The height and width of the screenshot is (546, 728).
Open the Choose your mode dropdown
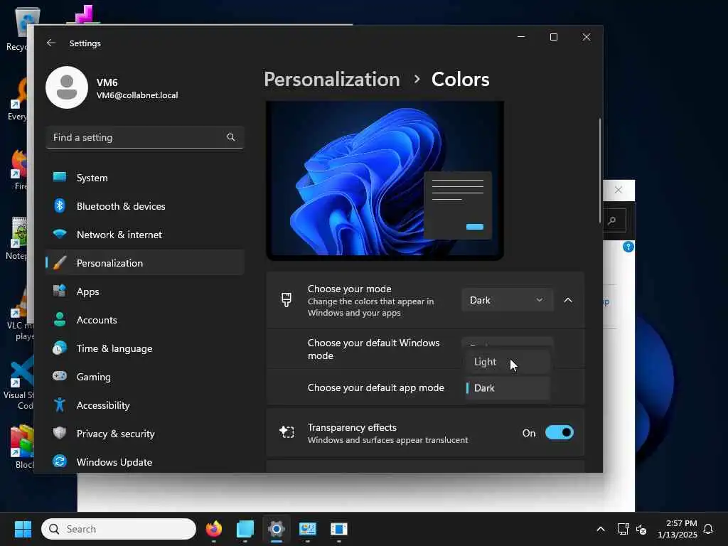507,301
